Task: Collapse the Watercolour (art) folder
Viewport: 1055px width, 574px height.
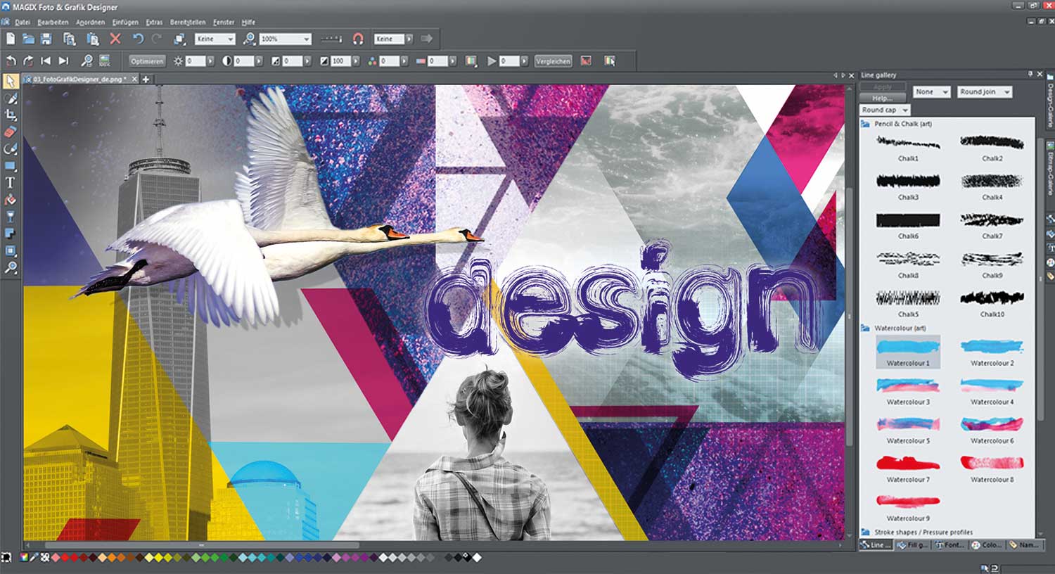Action: point(865,329)
